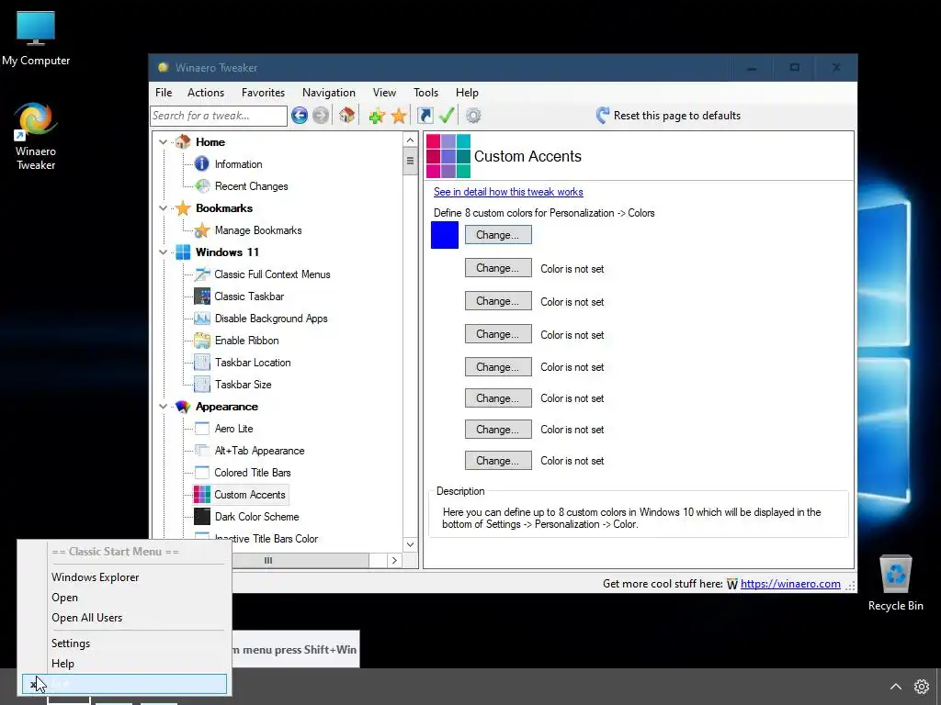941x705 pixels.
Task: Select the Information tree icon
Action: coord(202,163)
